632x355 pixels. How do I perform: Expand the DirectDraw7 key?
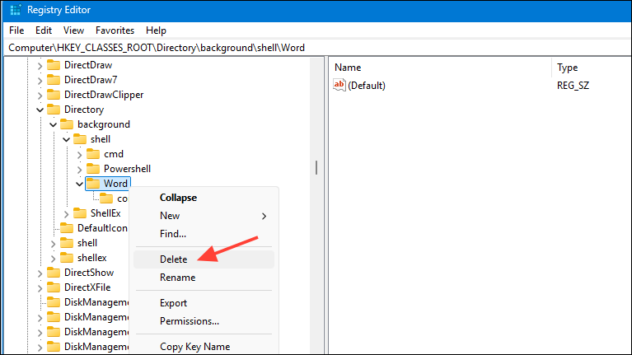click(x=40, y=80)
